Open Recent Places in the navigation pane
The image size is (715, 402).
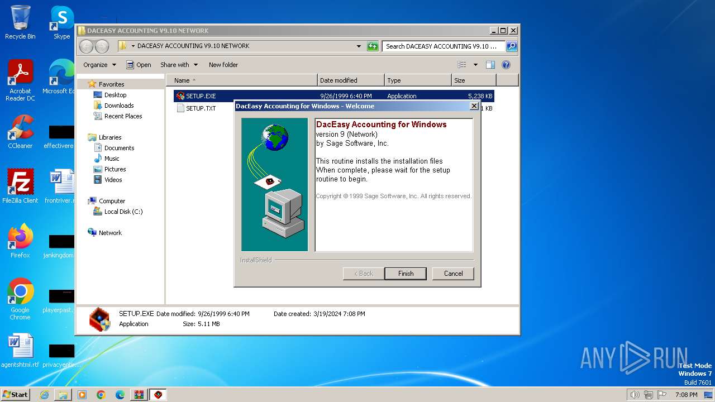(123, 116)
